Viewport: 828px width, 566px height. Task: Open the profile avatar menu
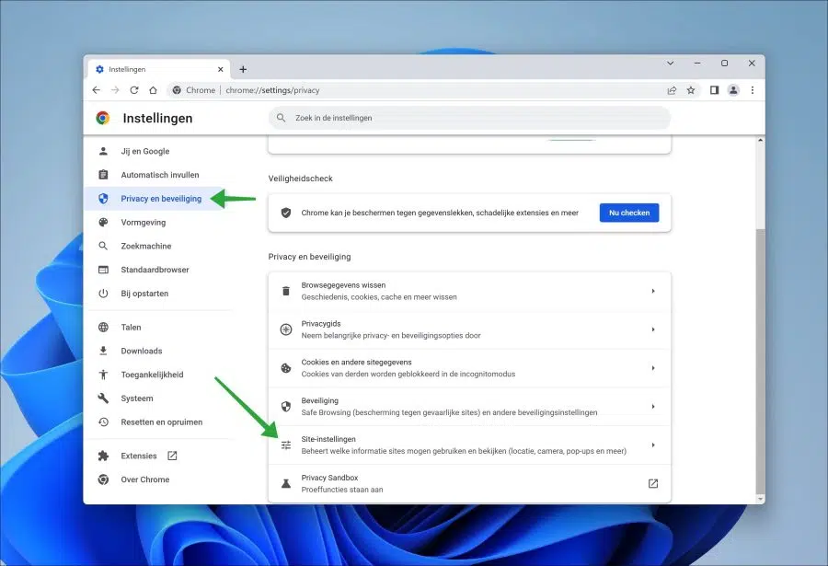coord(733,90)
